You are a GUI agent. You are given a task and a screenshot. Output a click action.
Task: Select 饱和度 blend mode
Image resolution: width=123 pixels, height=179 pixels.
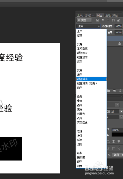pyautogui.click(x=91, y=157)
